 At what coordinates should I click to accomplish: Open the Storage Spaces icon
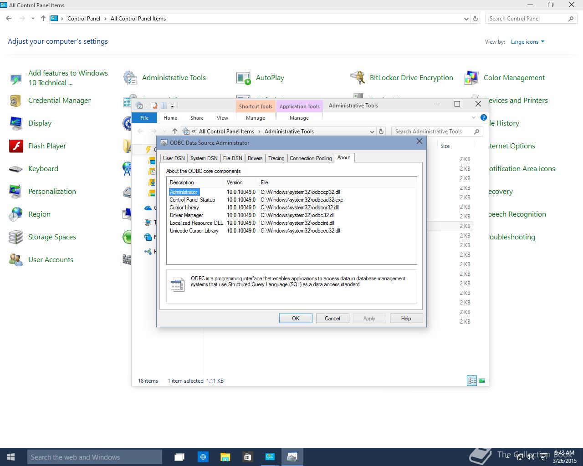click(16, 237)
